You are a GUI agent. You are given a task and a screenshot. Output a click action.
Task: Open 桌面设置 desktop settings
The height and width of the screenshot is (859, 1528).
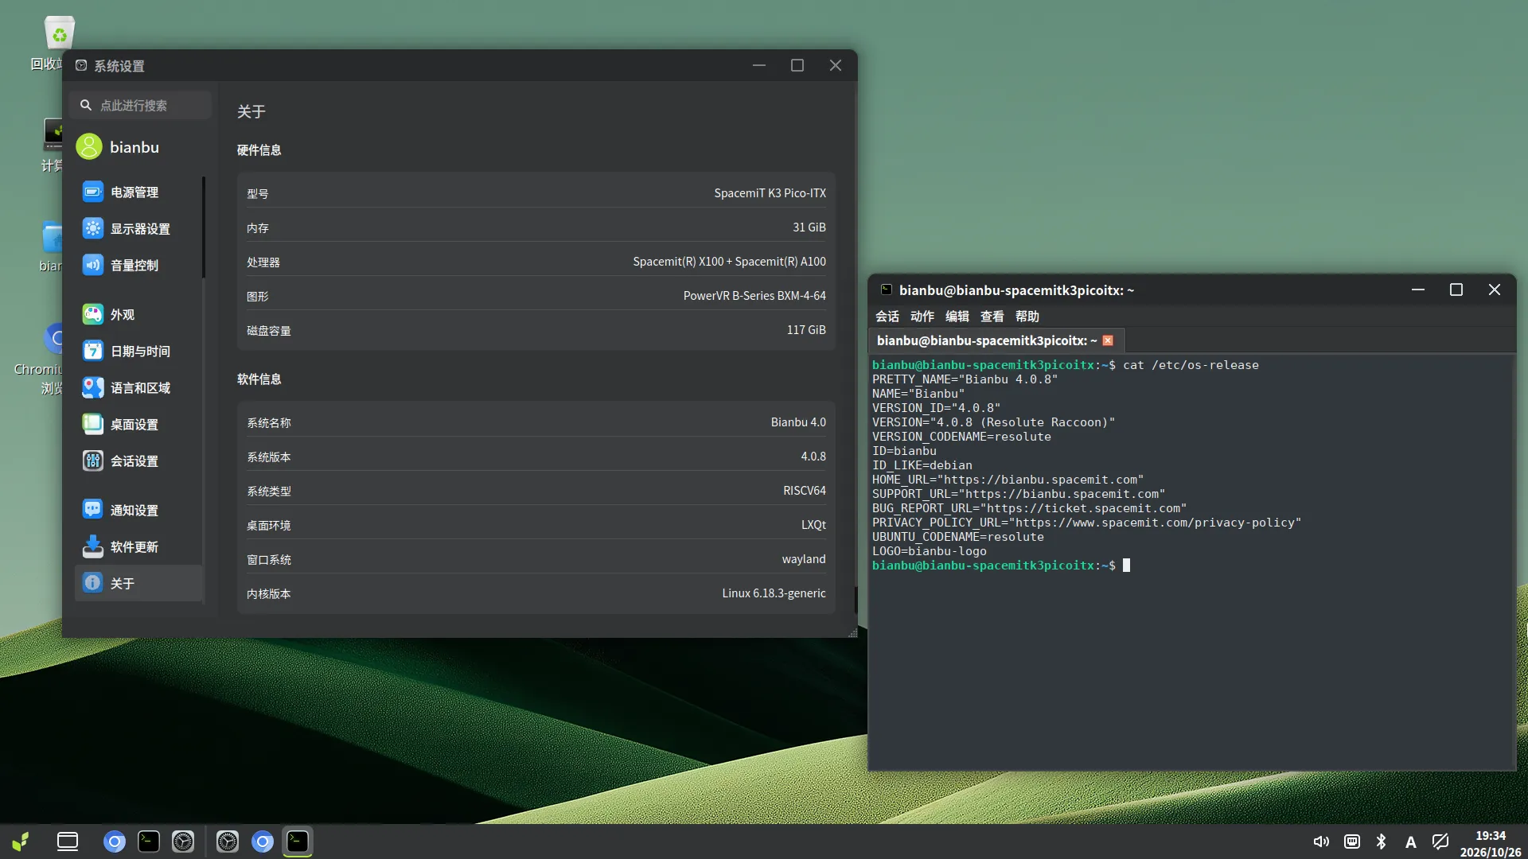(x=138, y=425)
